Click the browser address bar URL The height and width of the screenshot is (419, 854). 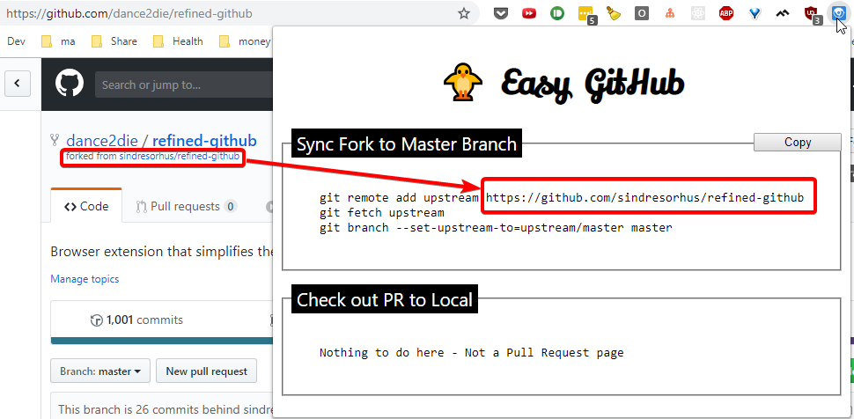click(x=129, y=13)
